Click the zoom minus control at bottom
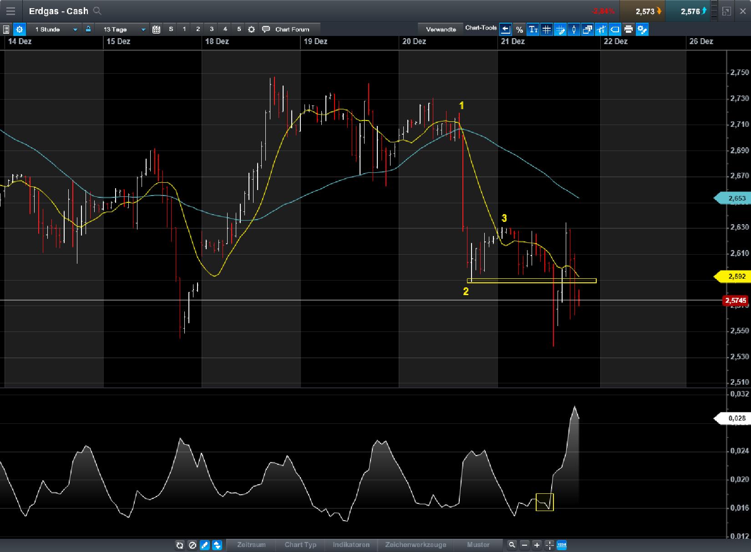Screen dimensions: 751x552 click(x=524, y=544)
